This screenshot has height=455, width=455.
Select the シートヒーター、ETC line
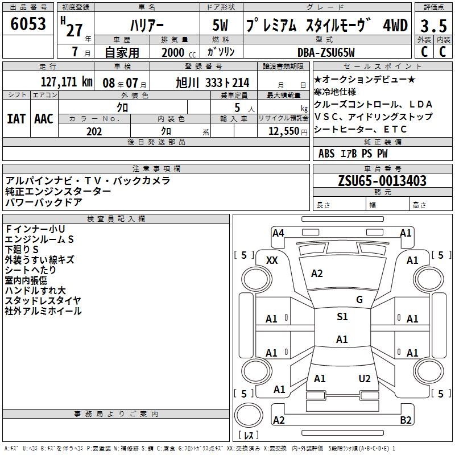pyautogui.click(x=361, y=130)
